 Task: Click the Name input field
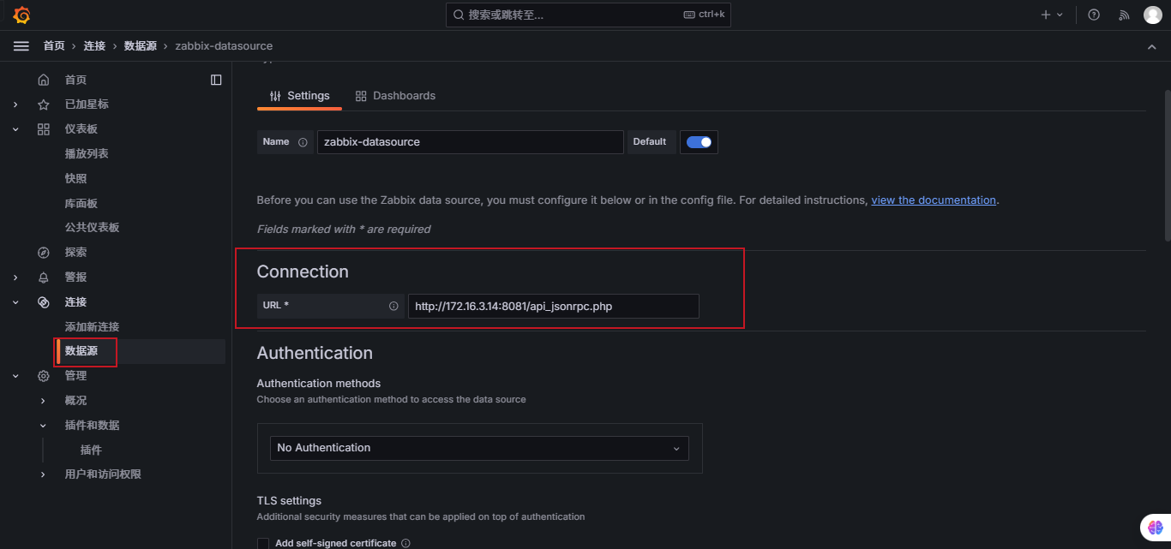tap(470, 142)
